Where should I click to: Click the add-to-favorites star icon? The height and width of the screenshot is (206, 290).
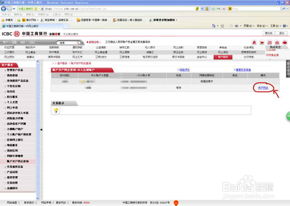pos(19,20)
